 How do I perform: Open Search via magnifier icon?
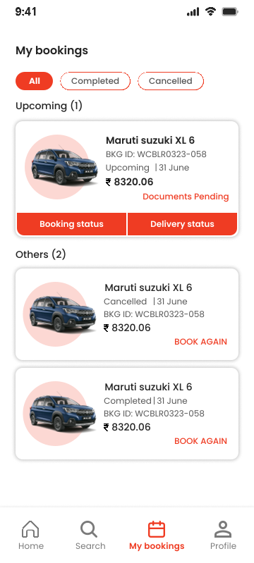89,529
